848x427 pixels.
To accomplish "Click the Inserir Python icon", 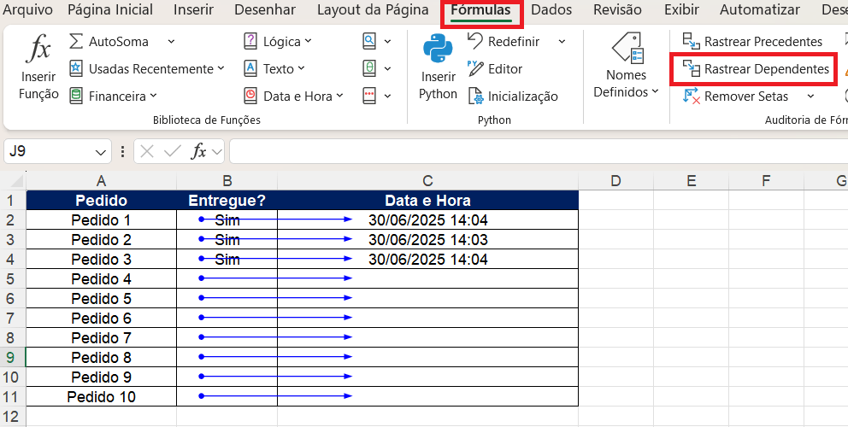I will tap(438, 50).
